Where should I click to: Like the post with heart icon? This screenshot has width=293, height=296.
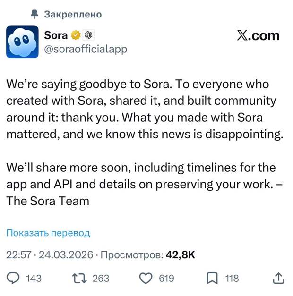click(x=147, y=278)
